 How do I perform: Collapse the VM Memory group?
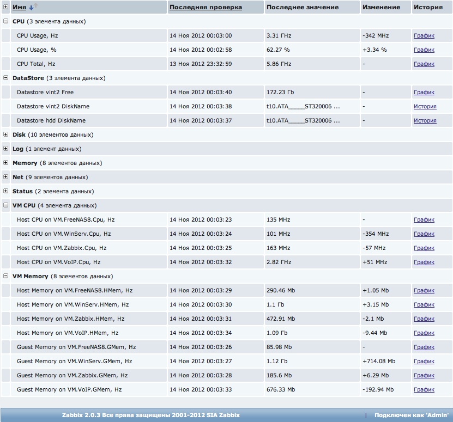pyautogui.click(x=6, y=276)
